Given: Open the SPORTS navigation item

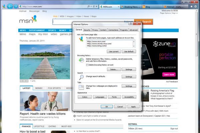Looking at the screenshot, I should (x=52, y=30).
